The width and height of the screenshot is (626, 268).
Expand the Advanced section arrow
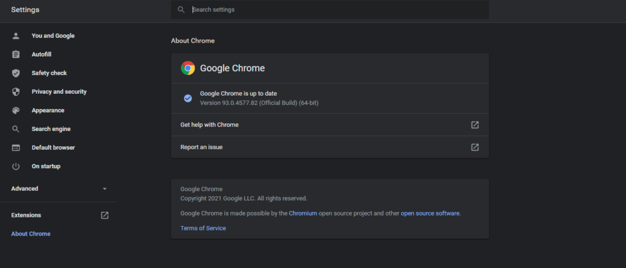[105, 189]
